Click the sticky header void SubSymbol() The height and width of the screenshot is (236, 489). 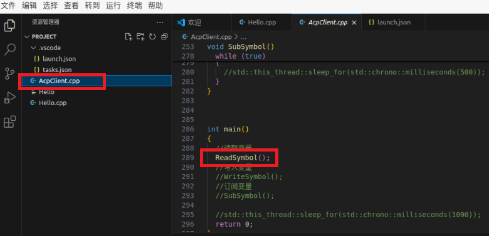(241, 47)
